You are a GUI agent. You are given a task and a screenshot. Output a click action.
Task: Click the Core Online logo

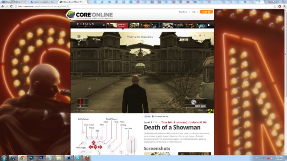coord(90,15)
